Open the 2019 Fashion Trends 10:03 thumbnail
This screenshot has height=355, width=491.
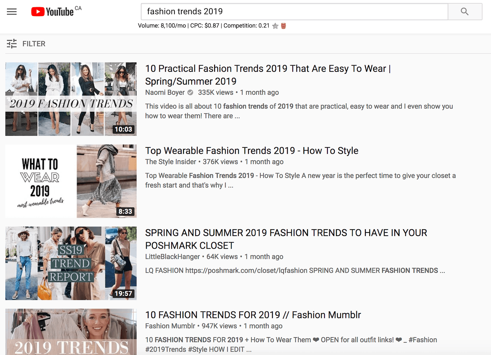coord(71,99)
